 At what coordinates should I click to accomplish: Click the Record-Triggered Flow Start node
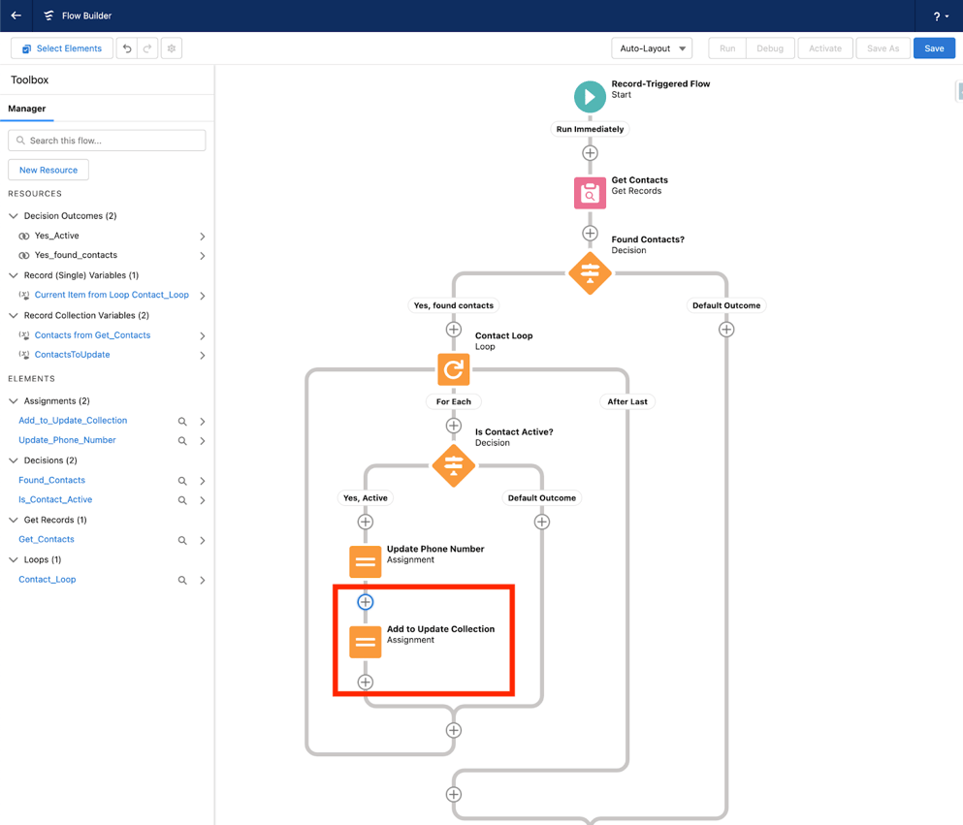click(x=591, y=96)
